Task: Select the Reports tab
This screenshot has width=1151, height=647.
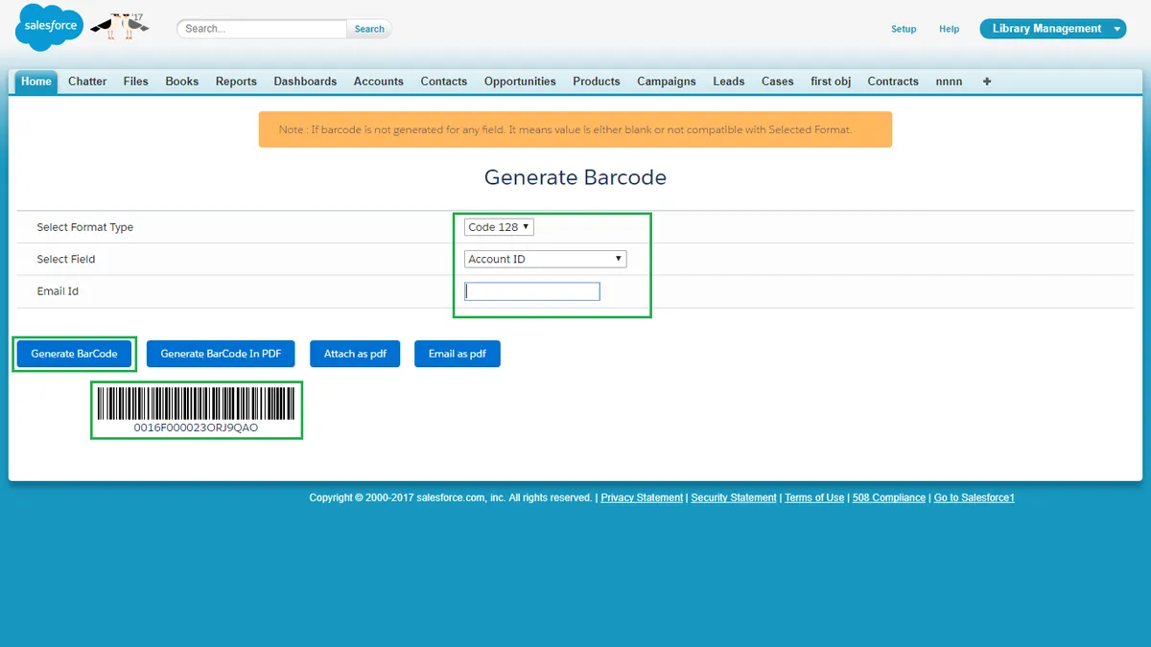Action: 236,81
